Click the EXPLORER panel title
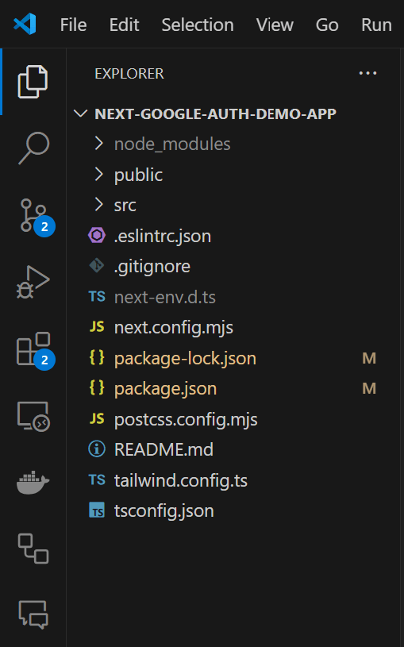404x647 pixels. [129, 74]
